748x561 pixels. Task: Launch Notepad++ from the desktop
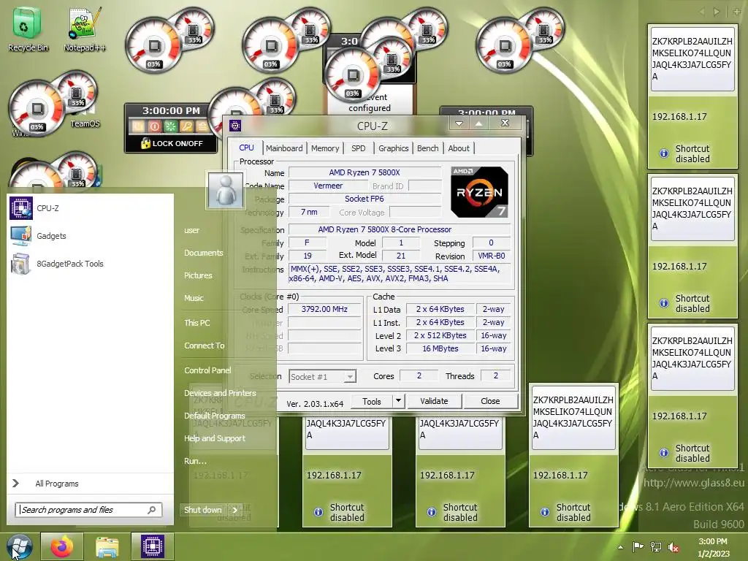85,28
